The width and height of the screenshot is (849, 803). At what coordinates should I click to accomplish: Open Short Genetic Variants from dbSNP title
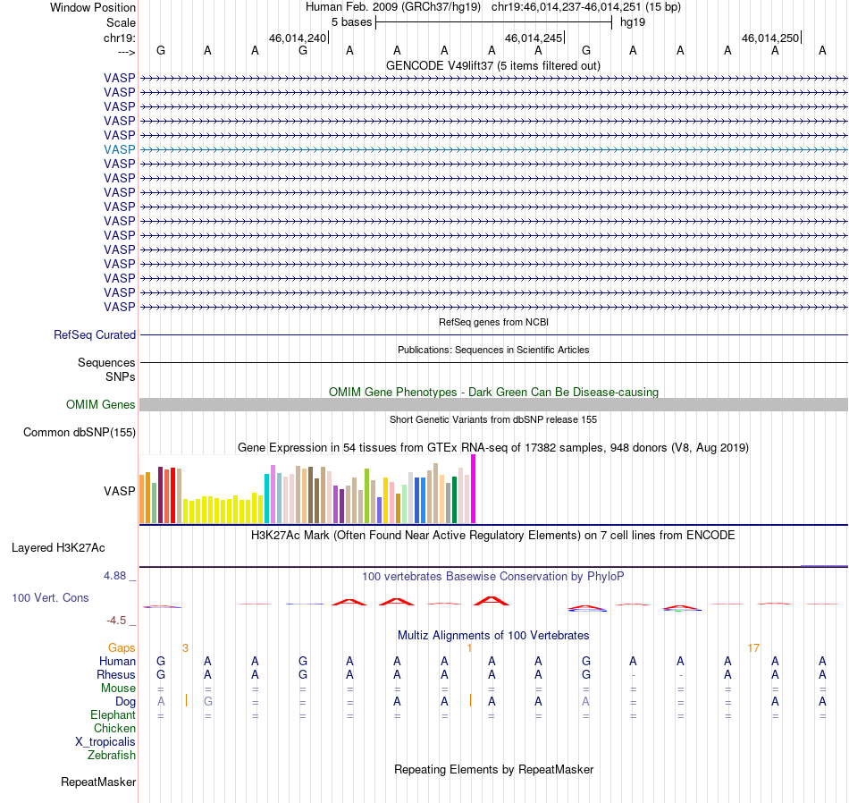(492, 419)
